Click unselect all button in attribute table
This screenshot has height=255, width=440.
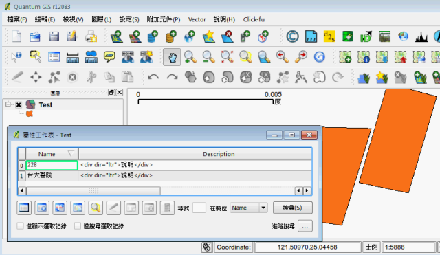tap(24, 208)
